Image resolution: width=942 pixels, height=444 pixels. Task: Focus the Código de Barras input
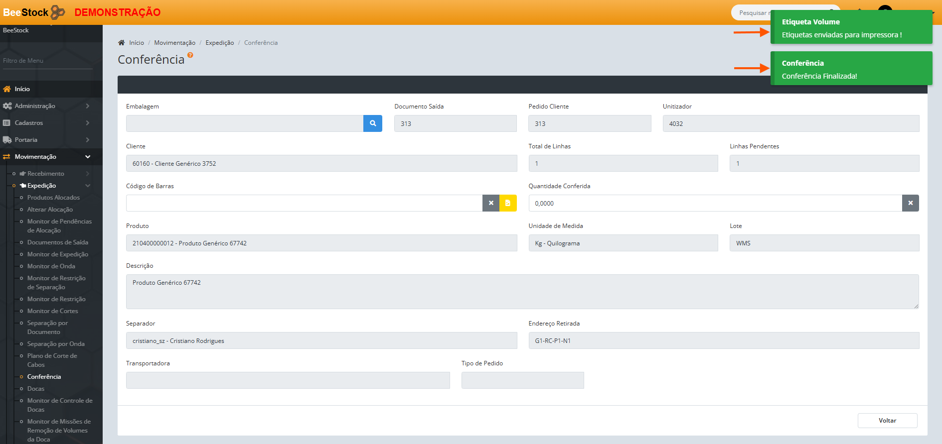[x=304, y=203]
